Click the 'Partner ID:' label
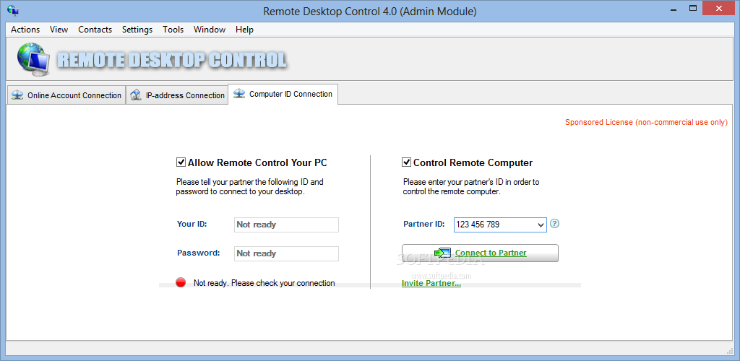 click(423, 224)
